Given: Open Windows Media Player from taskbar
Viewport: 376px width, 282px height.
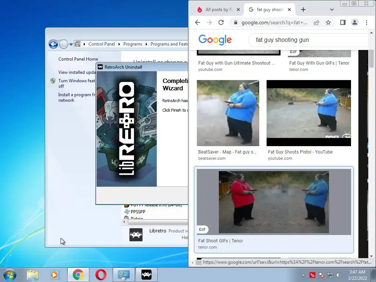Looking at the screenshot, I should pos(54,275).
